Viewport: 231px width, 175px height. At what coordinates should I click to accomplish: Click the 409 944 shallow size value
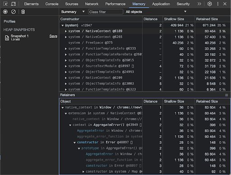pos(177,25)
